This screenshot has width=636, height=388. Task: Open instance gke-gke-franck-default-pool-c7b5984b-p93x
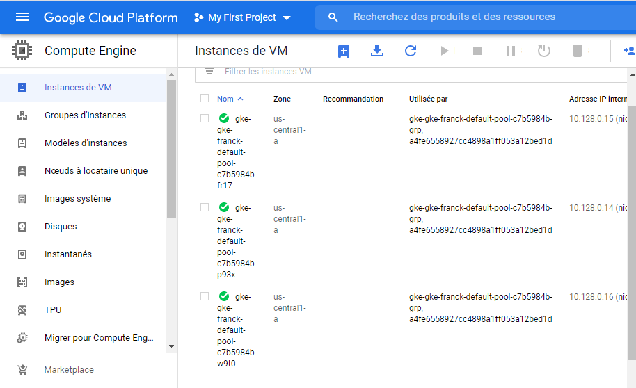coord(237,241)
